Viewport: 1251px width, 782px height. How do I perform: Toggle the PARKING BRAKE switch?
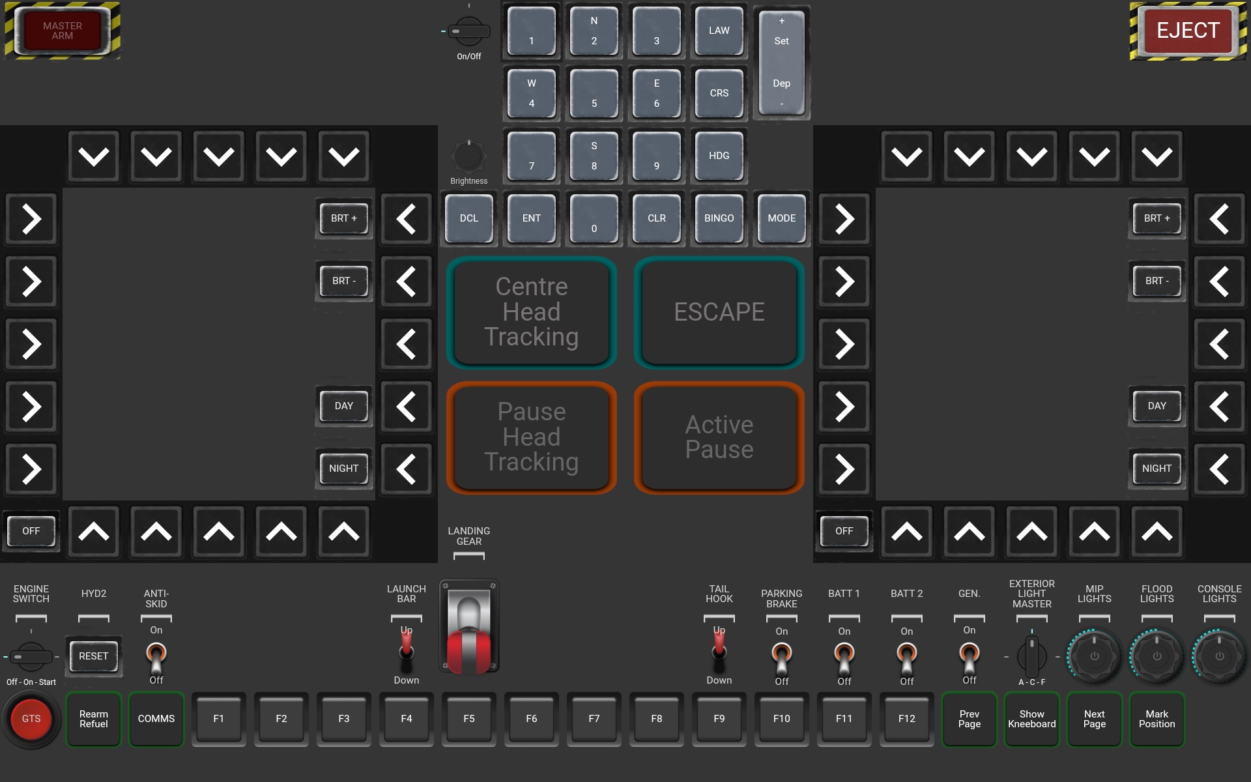[x=781, y=656]
